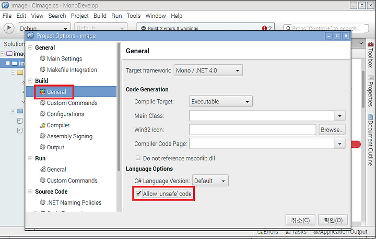Open Build Custom Commands gear icon
The height and width of the screenshot is (239, 376).
tap(42, 103)
